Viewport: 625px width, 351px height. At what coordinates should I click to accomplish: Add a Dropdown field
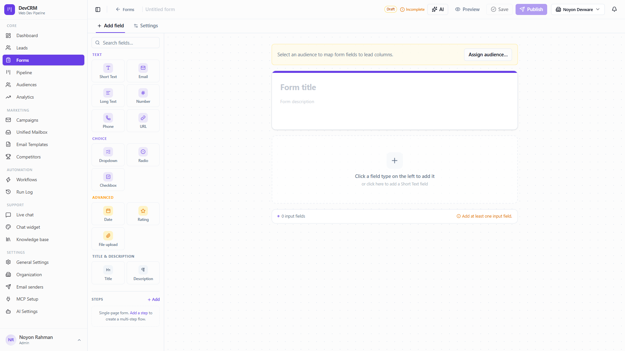point(108,155)
